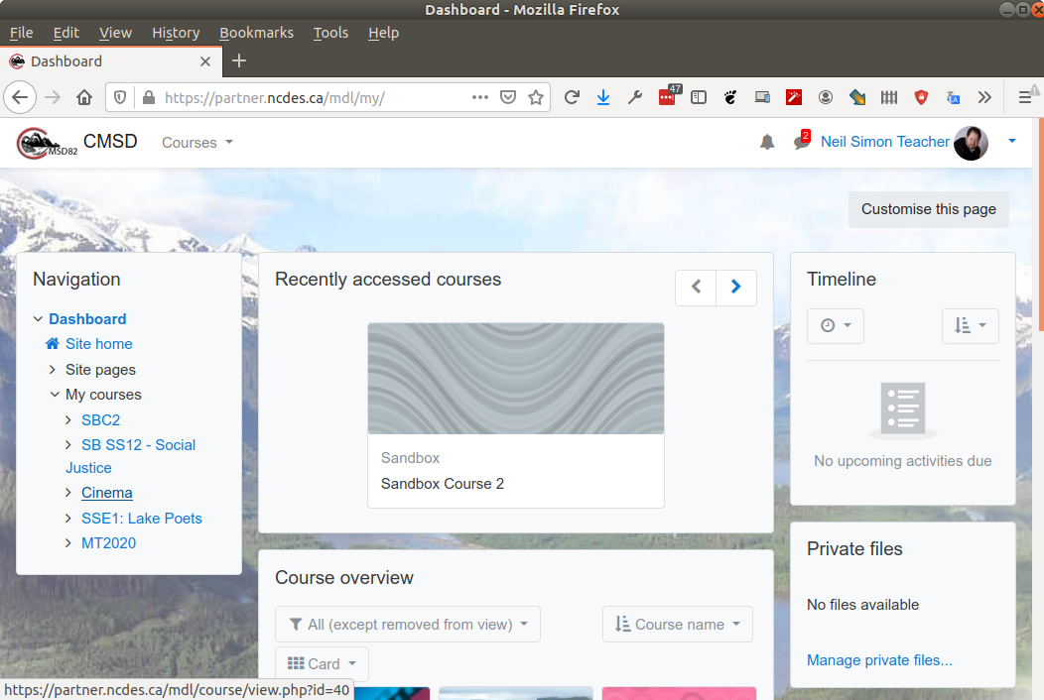Expand the Site pages navigation item

pos(52,369)
